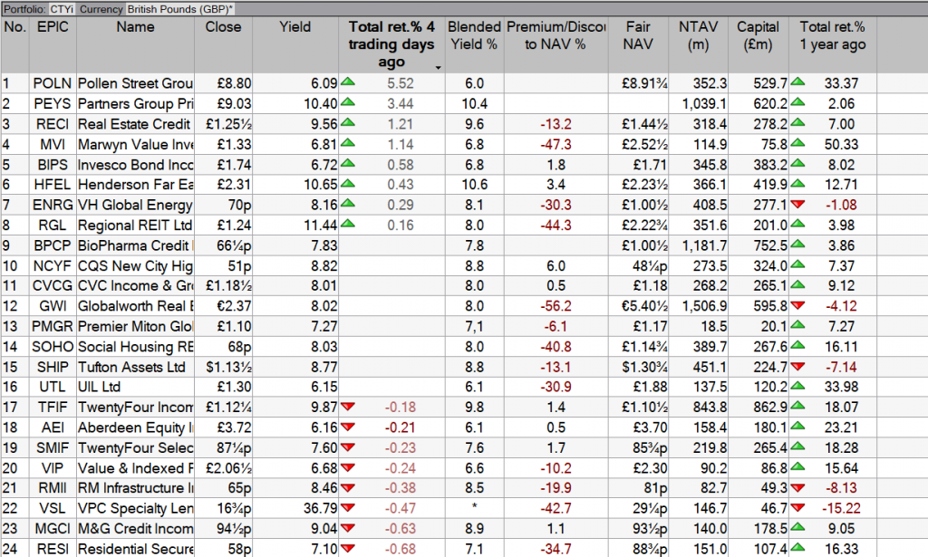
Task: Click the -15.22 one-year return for VSL
Action: tap(840, 508)
